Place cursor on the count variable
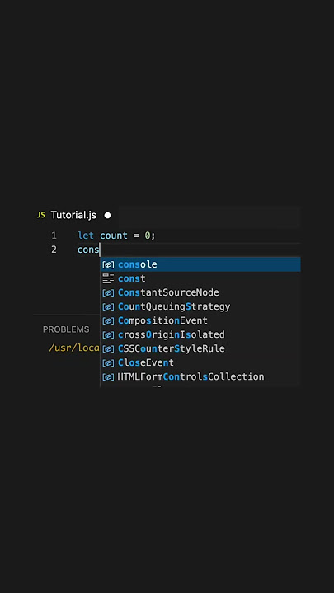 click(114, 236)
